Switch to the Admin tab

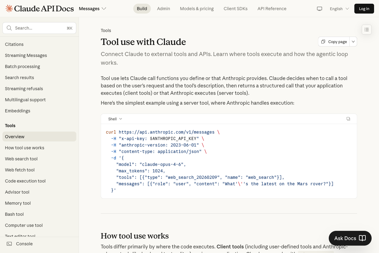coord(164,9)
